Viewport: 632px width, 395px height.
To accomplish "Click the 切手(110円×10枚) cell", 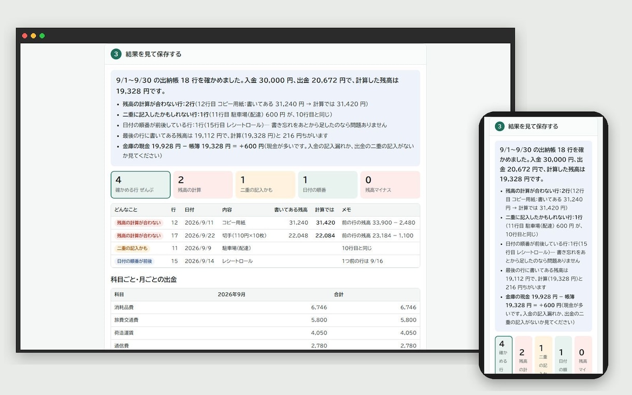I will (x=244, y=236).
